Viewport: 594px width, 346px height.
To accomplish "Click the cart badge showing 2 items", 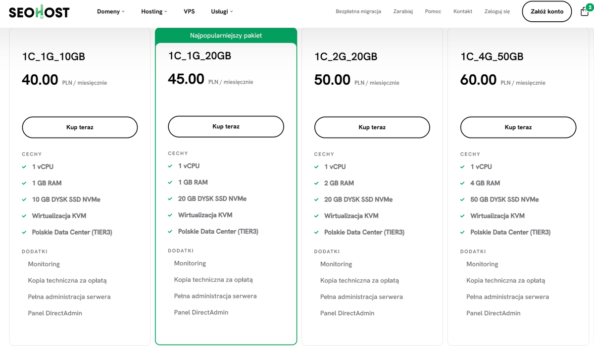I will click(x=590, y=6).
